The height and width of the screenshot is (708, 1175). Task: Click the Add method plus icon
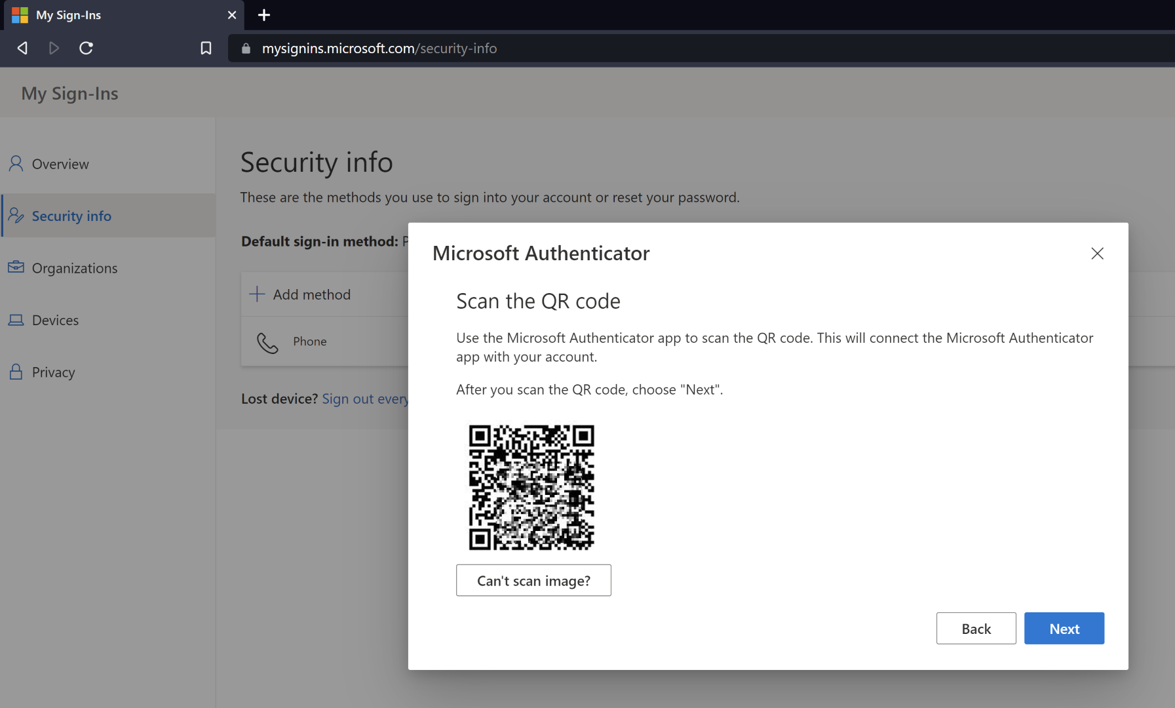(258, 294)
